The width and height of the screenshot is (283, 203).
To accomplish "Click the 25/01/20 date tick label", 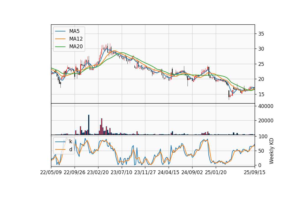I will (x=216, y=172).
